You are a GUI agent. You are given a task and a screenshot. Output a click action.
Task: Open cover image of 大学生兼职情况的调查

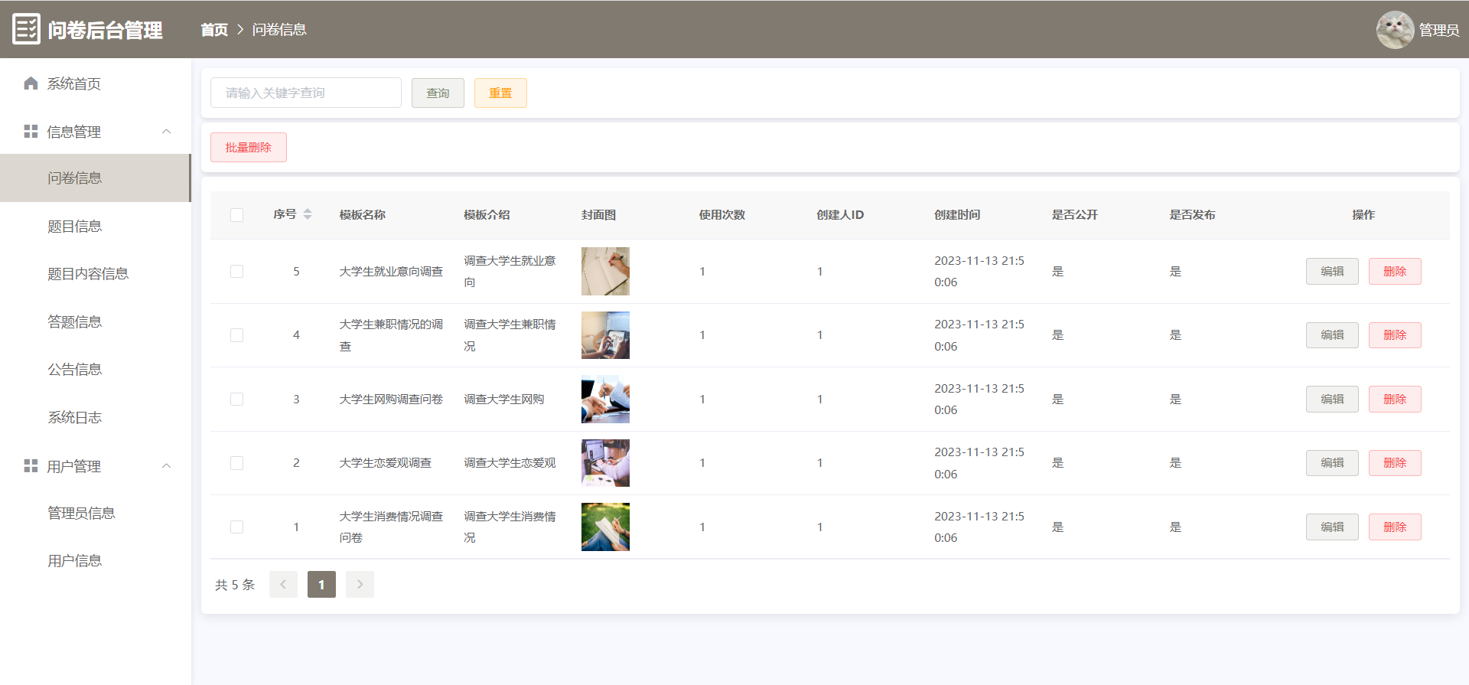click(x=605, y=335)
